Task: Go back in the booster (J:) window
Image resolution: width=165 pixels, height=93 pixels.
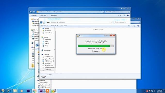Action: click(41, 22)
